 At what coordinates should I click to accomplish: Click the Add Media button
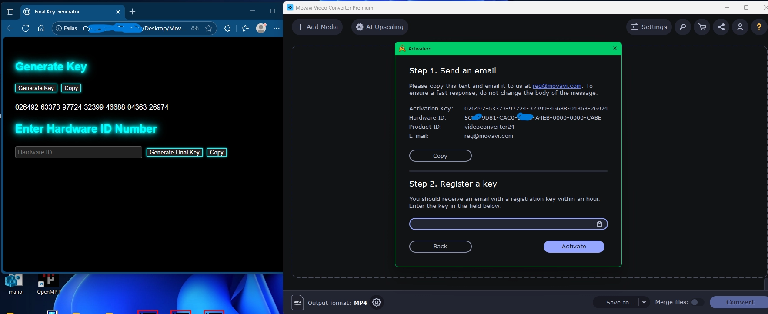[x=317, y=27]
